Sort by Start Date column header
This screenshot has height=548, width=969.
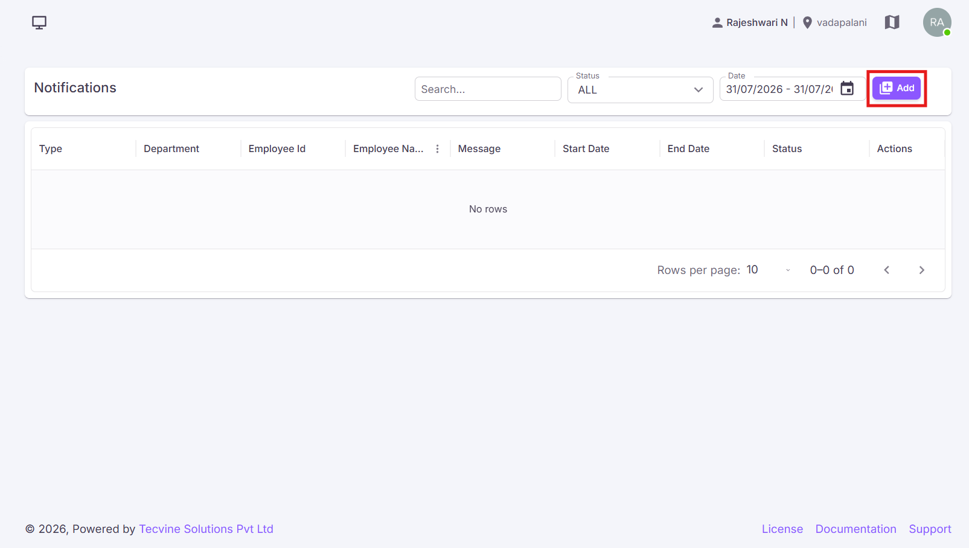point(586,149)
